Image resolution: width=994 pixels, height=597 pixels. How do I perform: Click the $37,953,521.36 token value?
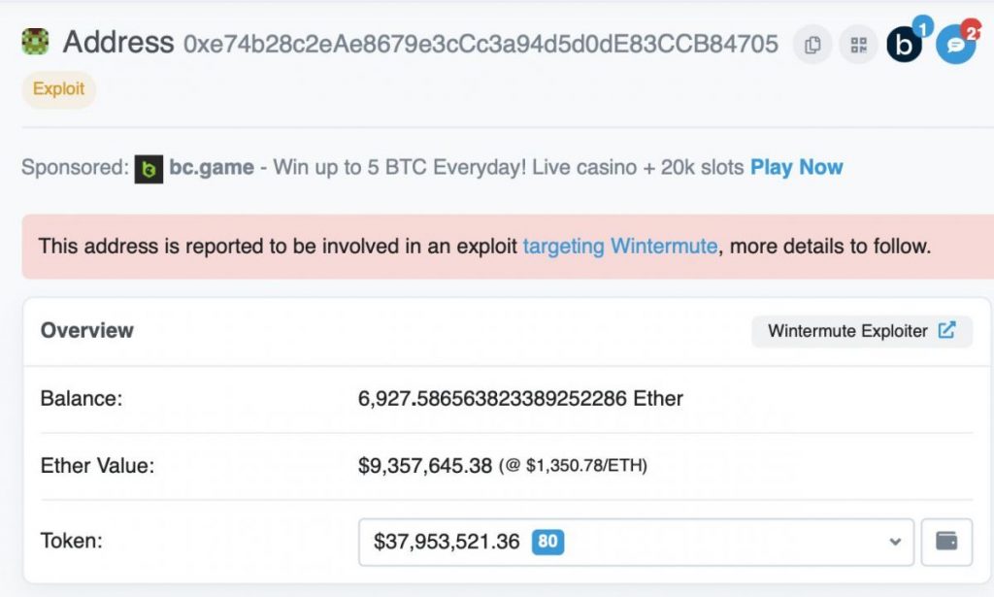tap(447, 542)
